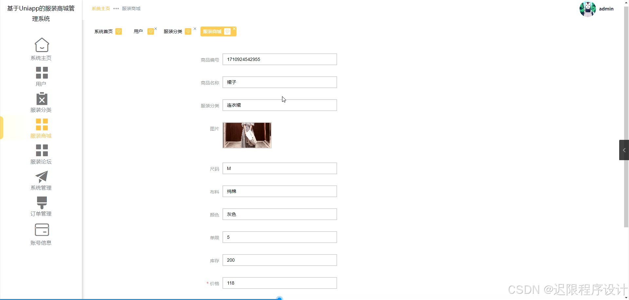Open 服装论坛 via its sidebar icon
This screenshot has width=629, height=300.
tap(41, 150)
